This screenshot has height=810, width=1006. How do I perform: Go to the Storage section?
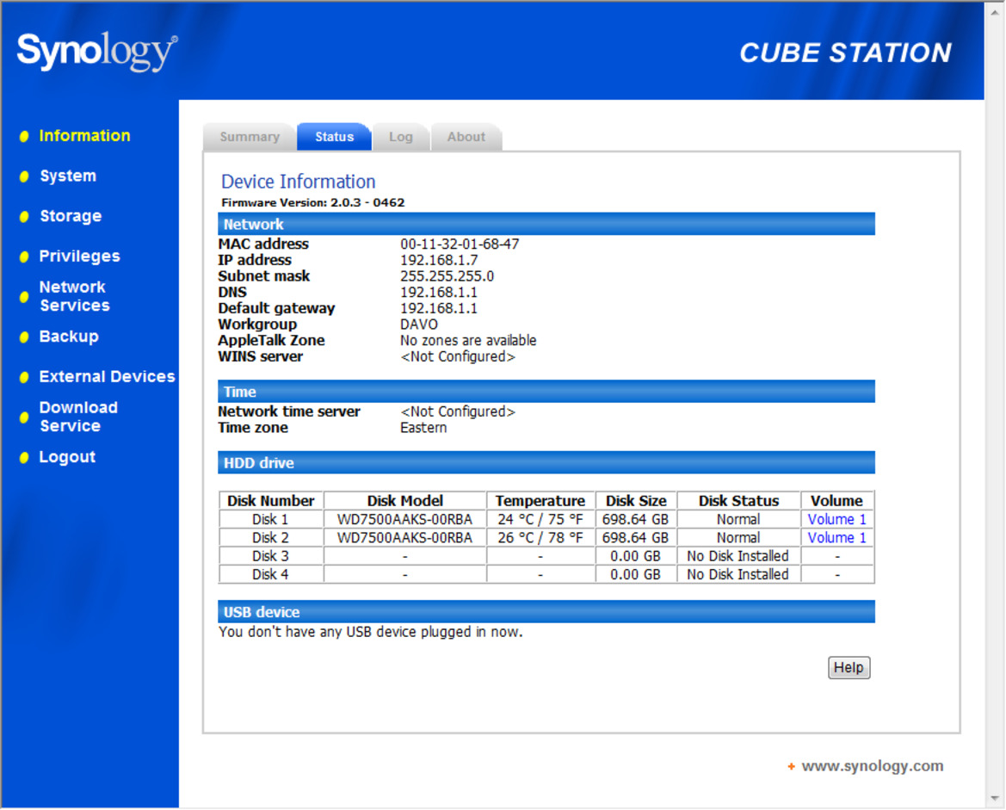(x=70, y=216)
